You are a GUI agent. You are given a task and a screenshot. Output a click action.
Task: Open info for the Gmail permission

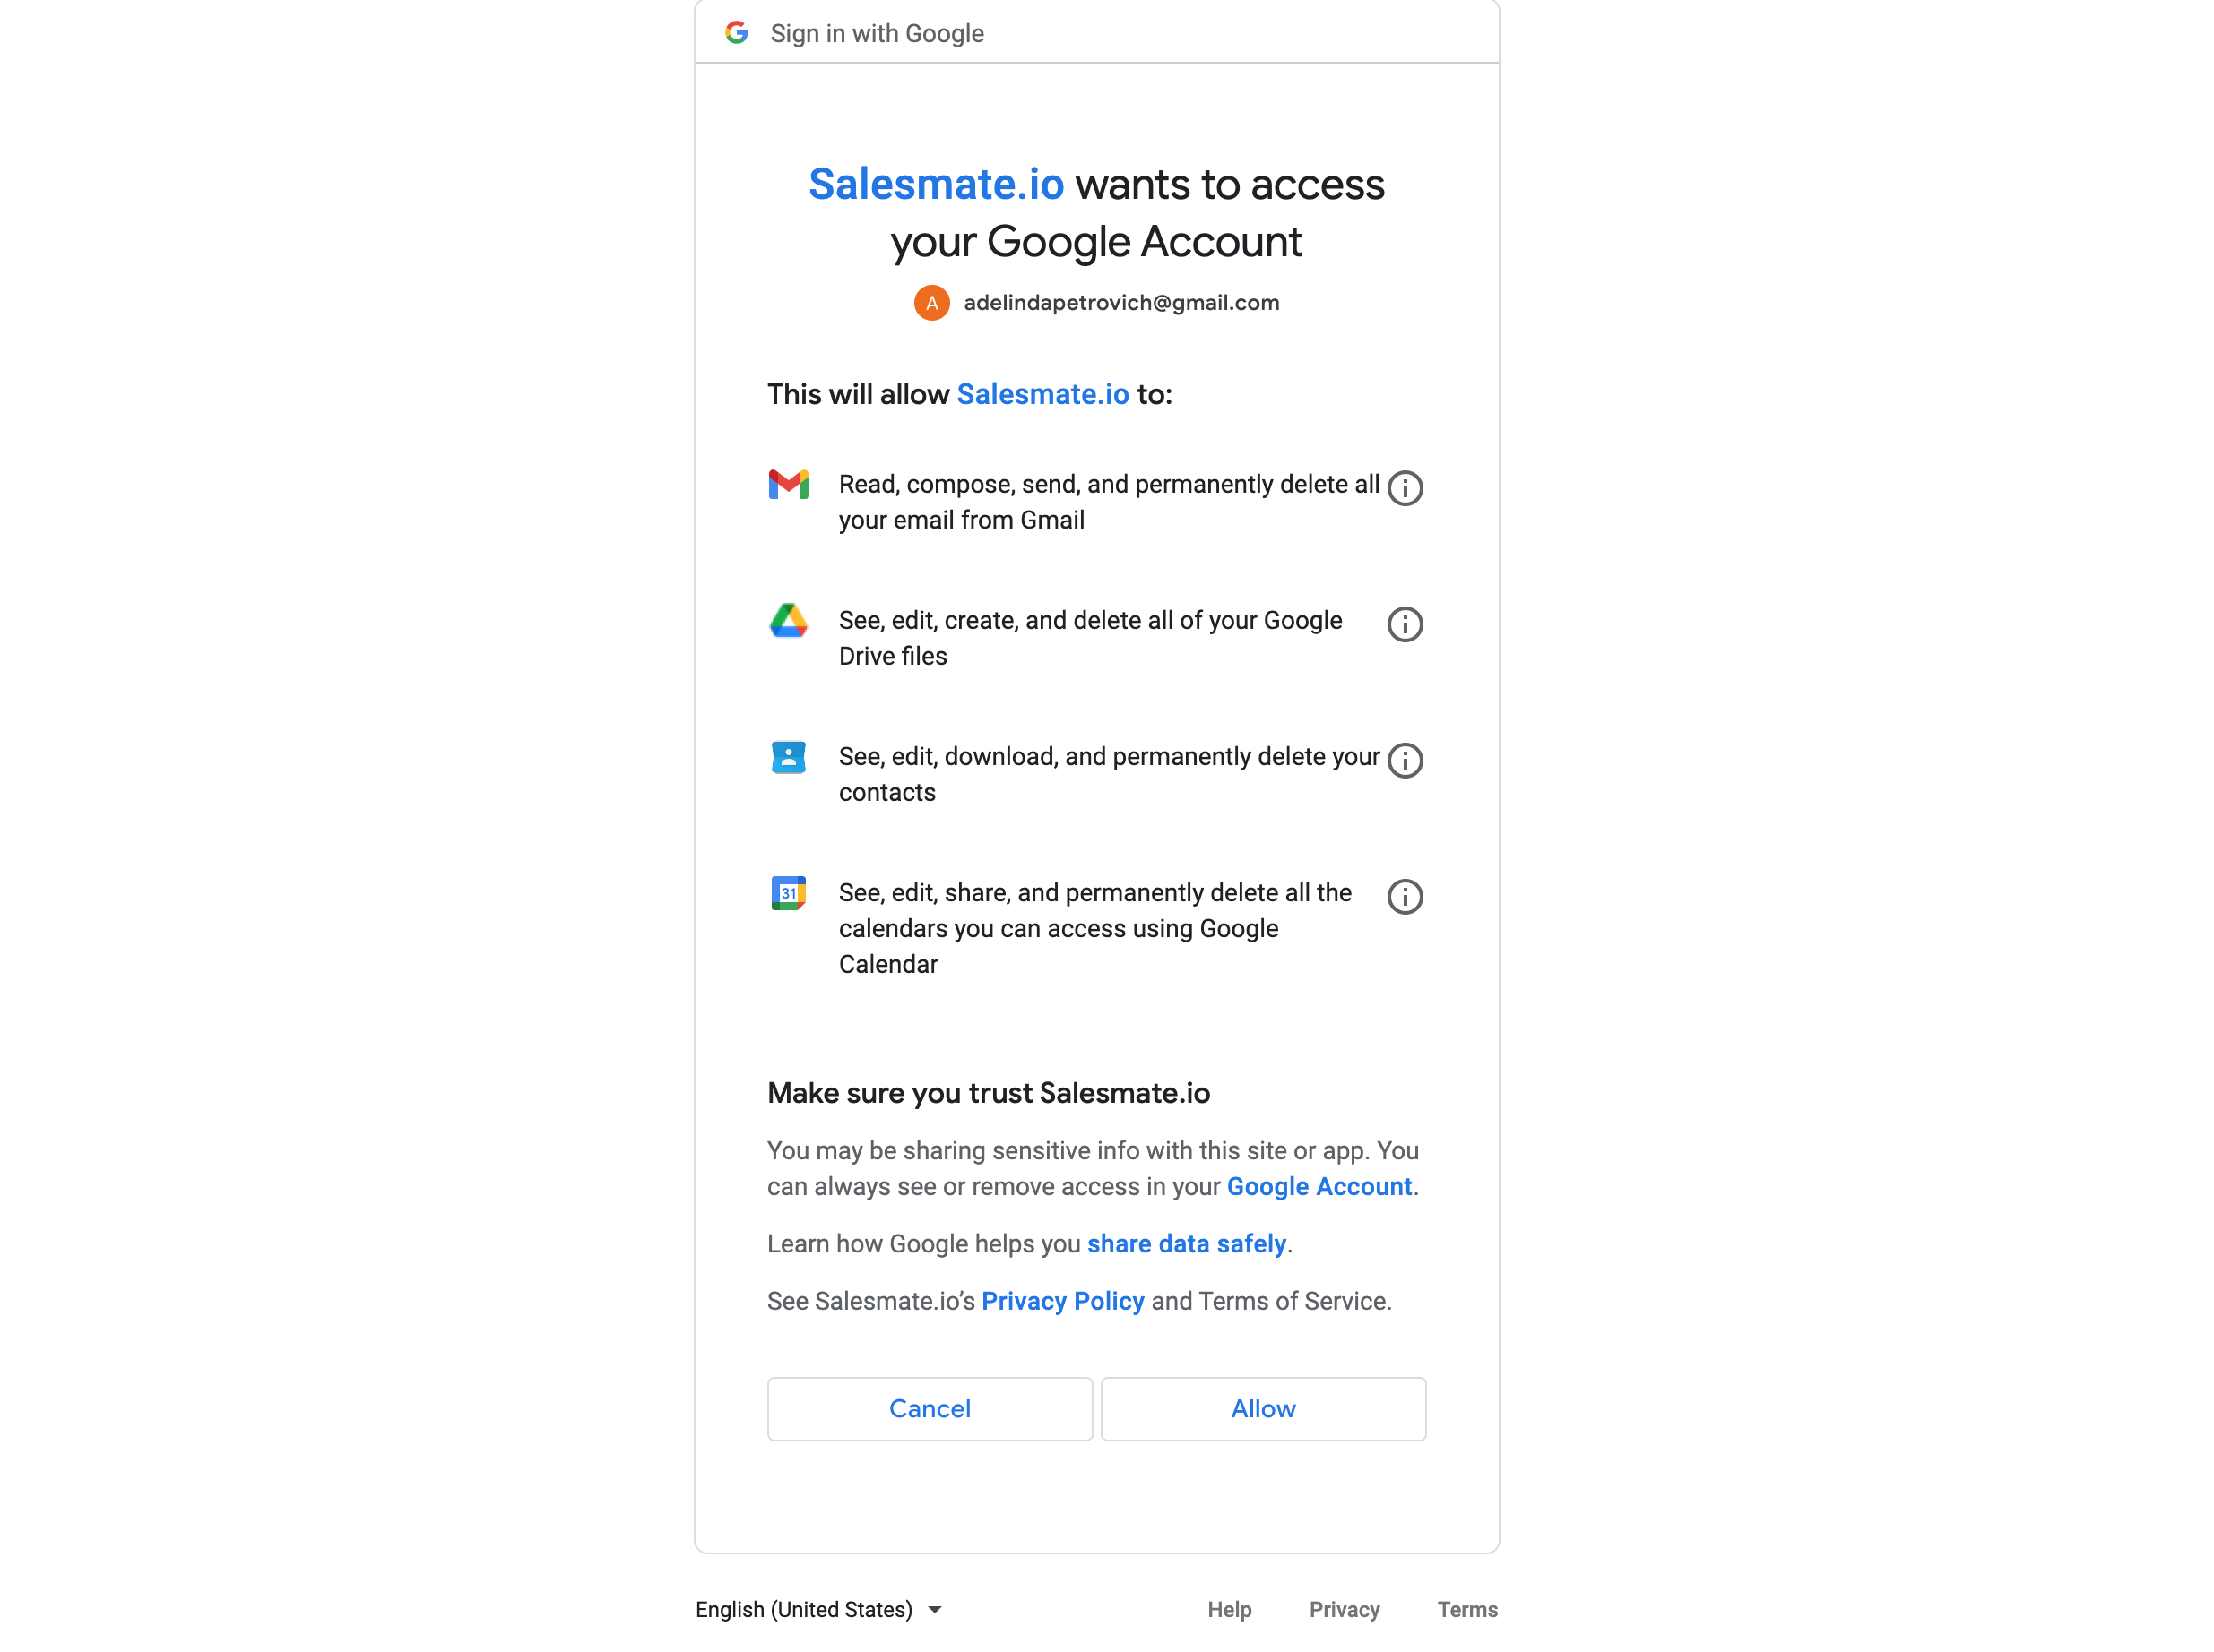pos(1405,488)
